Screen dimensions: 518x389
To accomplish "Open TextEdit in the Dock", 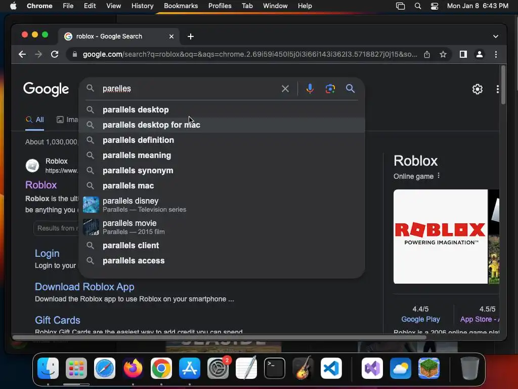I will 246,368.
